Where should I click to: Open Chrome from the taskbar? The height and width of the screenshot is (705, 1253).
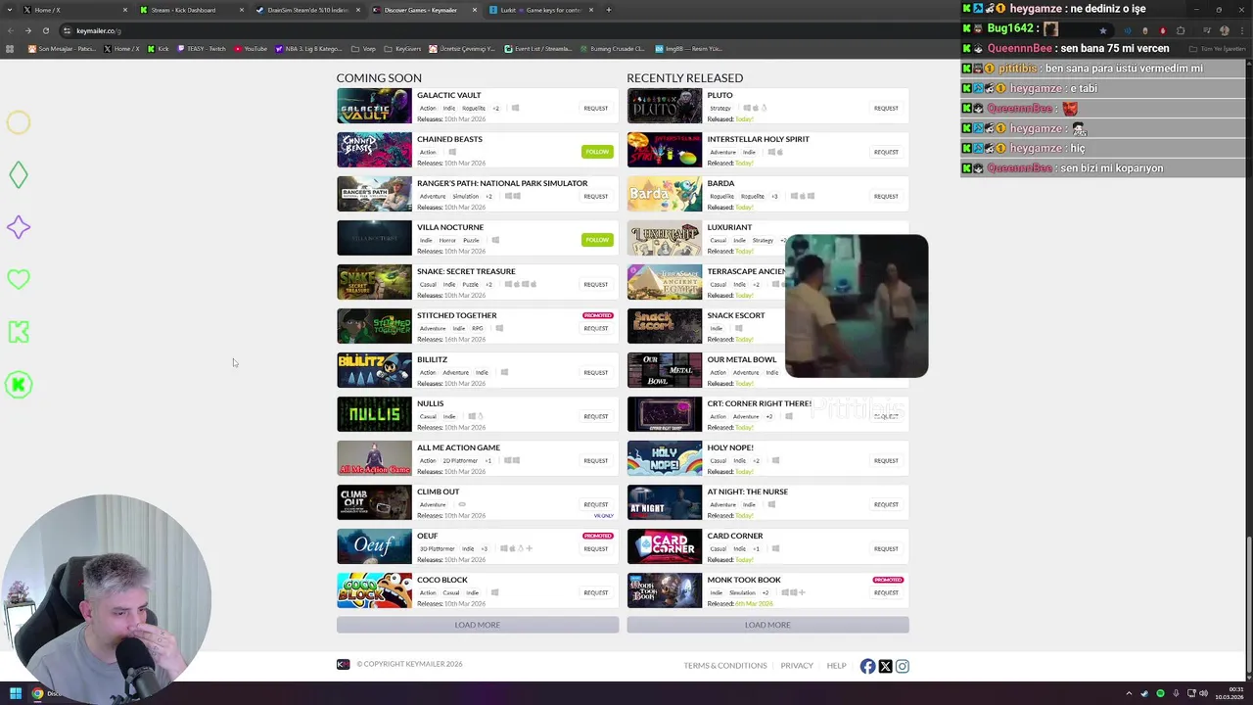point(37,693)
